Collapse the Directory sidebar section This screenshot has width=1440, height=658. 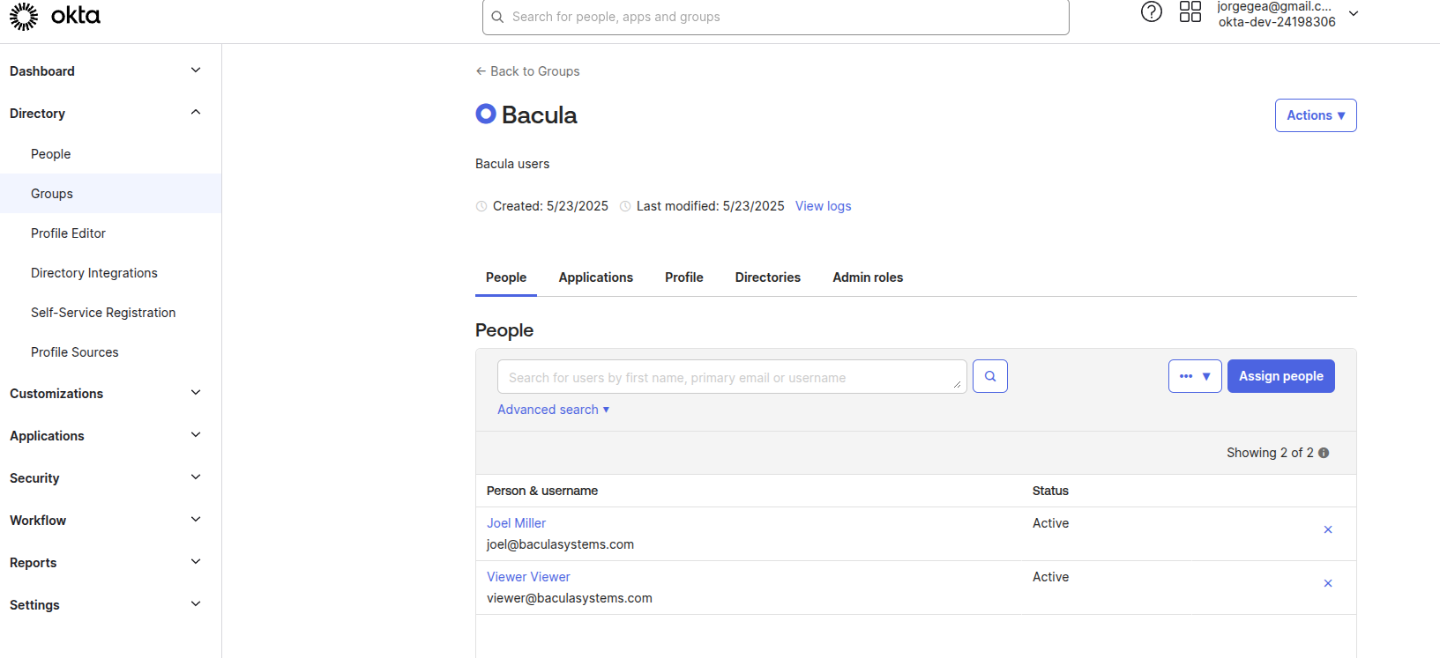click(x=196, y=113)
